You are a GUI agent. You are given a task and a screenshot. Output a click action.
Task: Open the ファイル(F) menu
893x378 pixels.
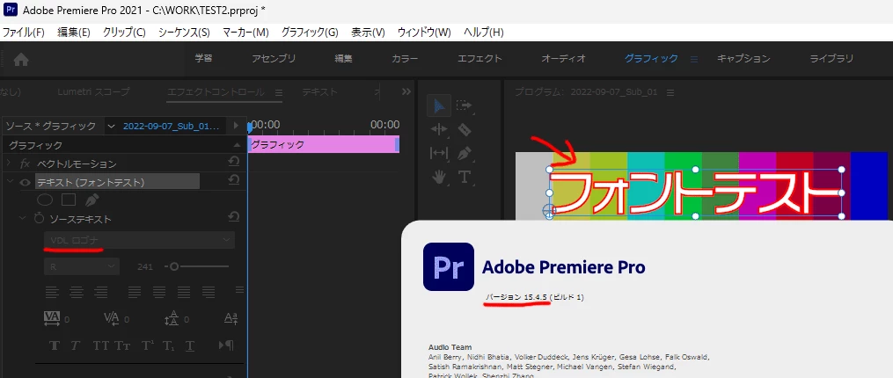coord(24,33)
